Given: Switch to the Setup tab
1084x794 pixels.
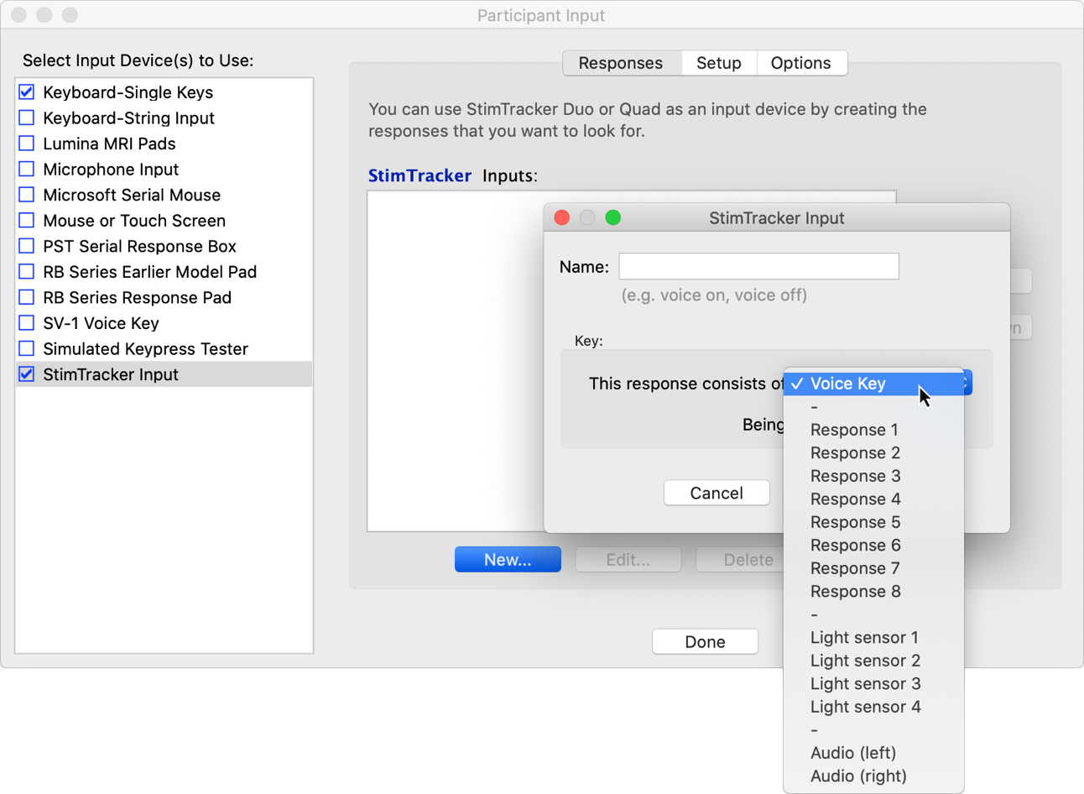Looking at the screenshot, I should (718, 63).
